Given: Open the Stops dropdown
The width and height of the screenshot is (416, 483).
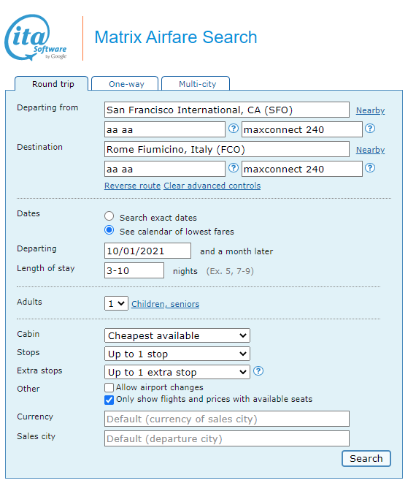Looking at the screenshot, I should click(177, 354).
